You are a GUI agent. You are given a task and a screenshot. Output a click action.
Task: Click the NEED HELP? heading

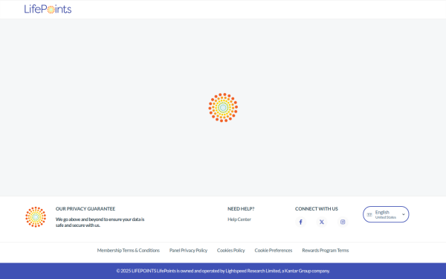[241, 208]
